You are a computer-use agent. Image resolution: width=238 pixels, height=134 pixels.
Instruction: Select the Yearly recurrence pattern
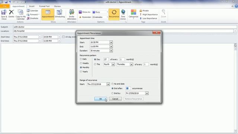(84, 71)
